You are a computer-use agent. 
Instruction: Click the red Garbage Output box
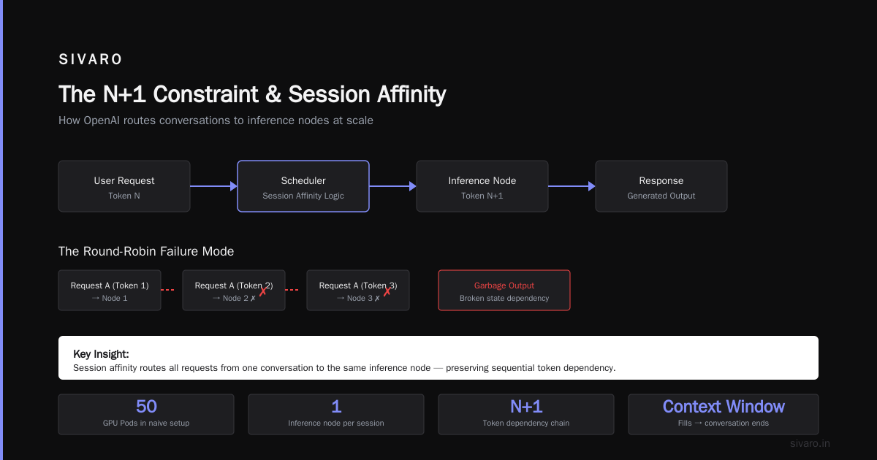[x=504, y=291]
